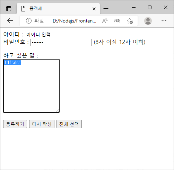Click the 다시 작성 button

point(42,124)
